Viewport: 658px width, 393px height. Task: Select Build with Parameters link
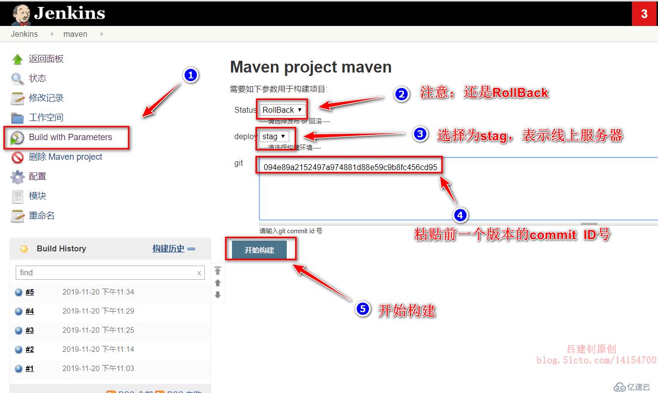click(x=71, y=137)
